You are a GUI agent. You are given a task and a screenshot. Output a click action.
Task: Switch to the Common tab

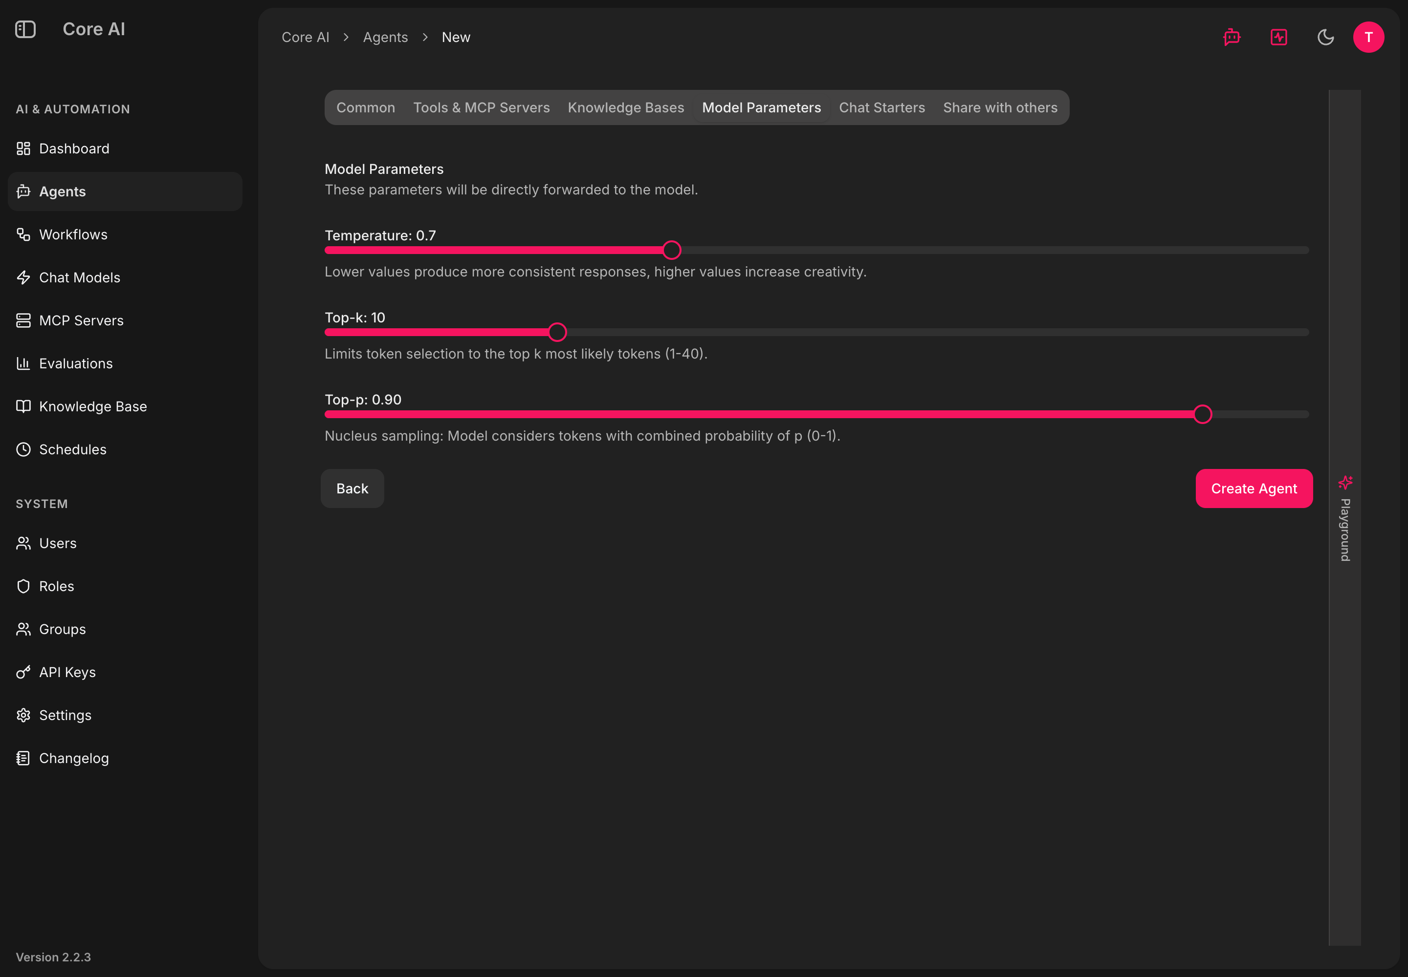pos(366,108)
